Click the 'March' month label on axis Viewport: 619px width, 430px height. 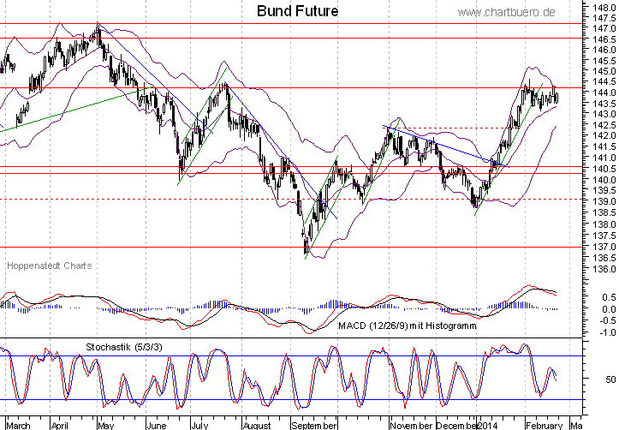19,426
